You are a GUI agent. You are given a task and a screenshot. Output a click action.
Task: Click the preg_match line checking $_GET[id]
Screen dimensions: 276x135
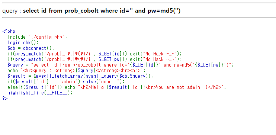pyautogui.click(x=94, y=54)
